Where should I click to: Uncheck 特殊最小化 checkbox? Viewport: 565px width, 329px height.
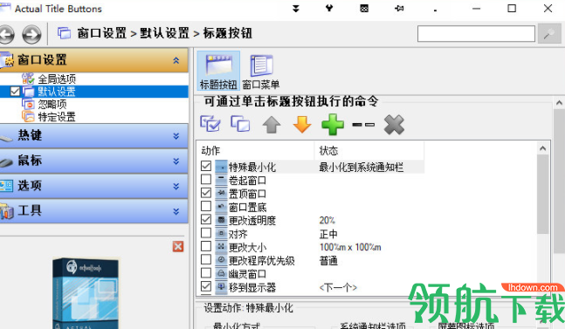tap(206, 166)
